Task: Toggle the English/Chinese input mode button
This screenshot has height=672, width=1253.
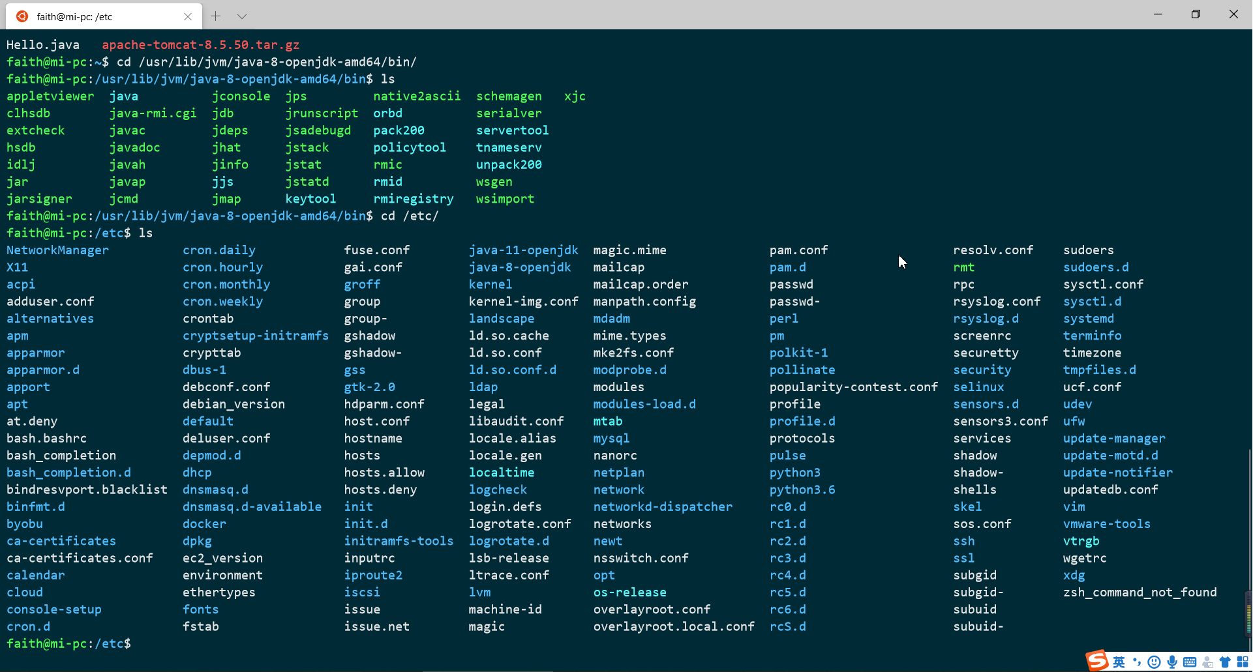Action: pos(1119,662)
